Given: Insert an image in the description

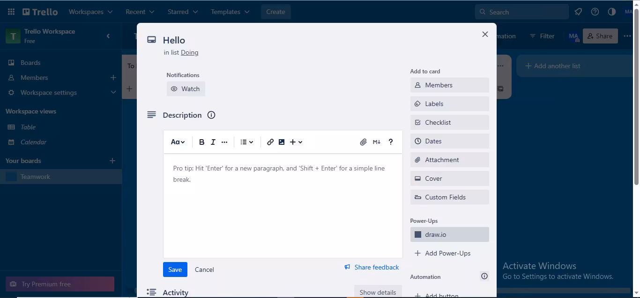Looking at the screenshot, I should tap(282, 142).
